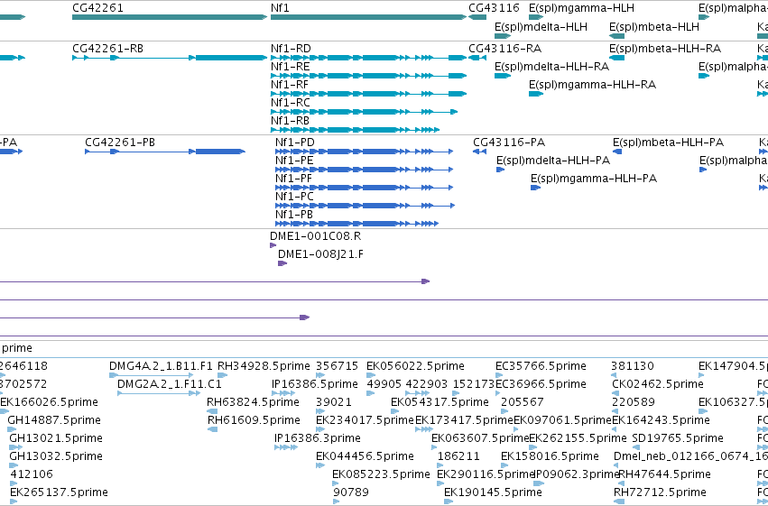This screenshot has height=506, width=768.
Task: Click the CG43116-RA transcript
Action: [477, 58]
